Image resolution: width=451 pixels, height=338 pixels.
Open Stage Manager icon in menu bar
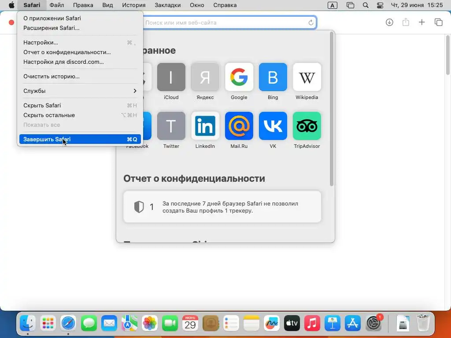coord(350,5)
